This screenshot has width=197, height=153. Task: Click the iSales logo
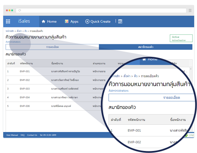pyautogui.click(x=24, y=21)
